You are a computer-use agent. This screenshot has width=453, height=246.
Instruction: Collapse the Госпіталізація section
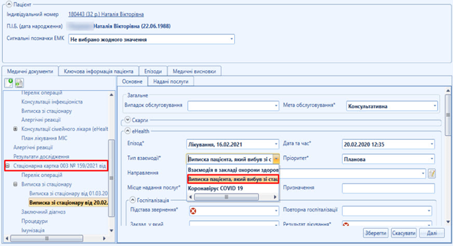point(132,200)
